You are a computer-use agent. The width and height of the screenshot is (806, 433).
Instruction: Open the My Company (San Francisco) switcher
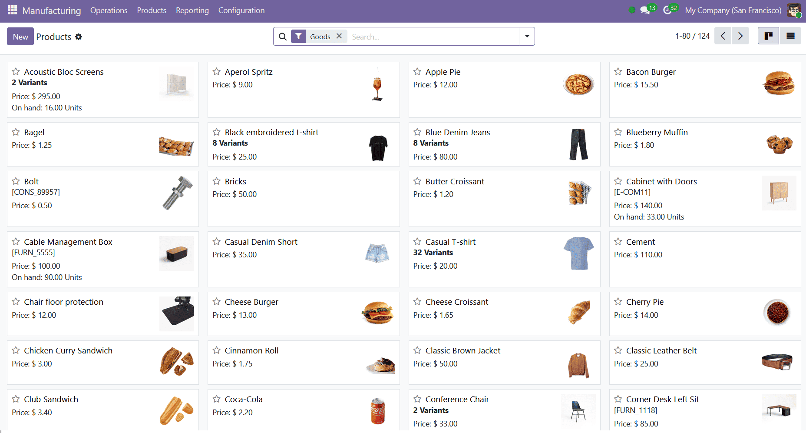point(733,10)
